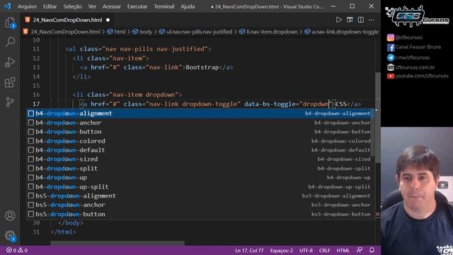
Task: Open the Accounts menu icon
Action: (10, 215)
